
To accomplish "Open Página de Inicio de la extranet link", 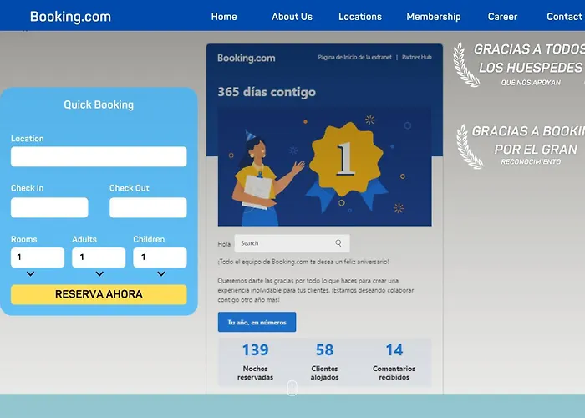I will (355, 57).
